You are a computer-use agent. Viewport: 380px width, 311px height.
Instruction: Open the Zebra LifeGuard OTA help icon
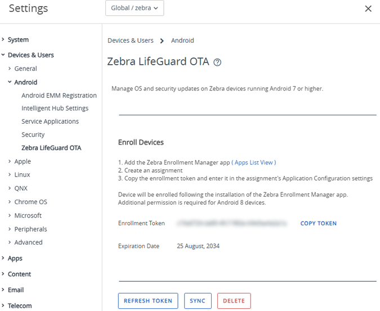tap(217, 62)
